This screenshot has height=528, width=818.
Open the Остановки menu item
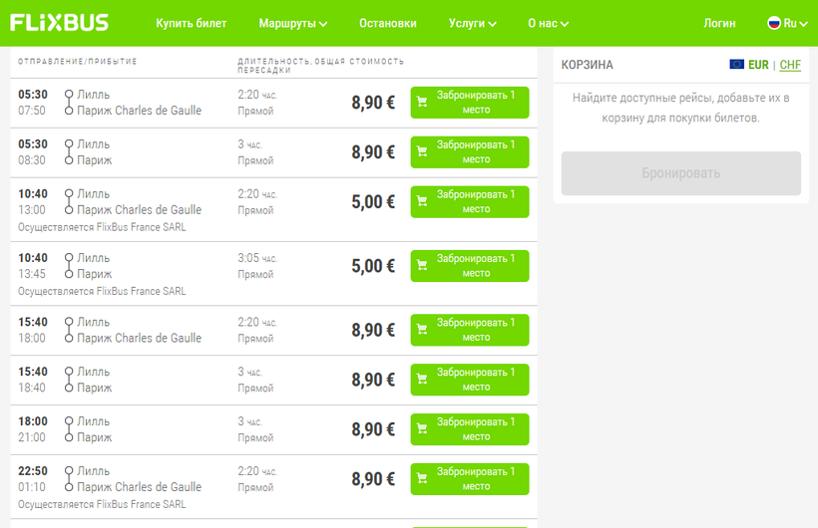[388, 23]
